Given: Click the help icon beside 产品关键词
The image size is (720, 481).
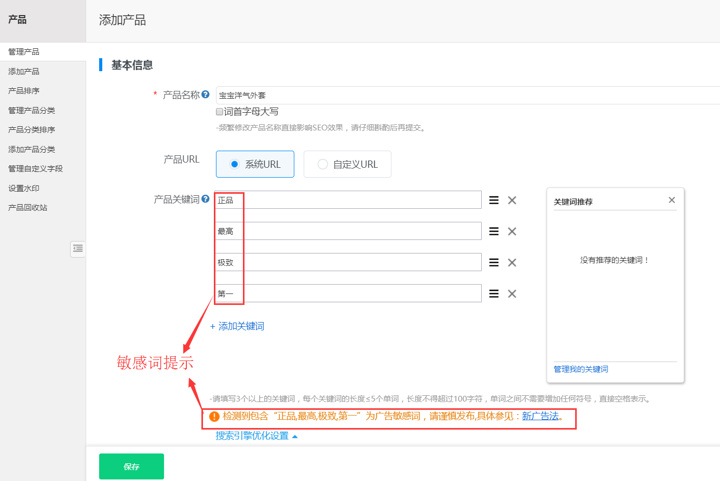Looking at the screenshot, I should (206, 199).
